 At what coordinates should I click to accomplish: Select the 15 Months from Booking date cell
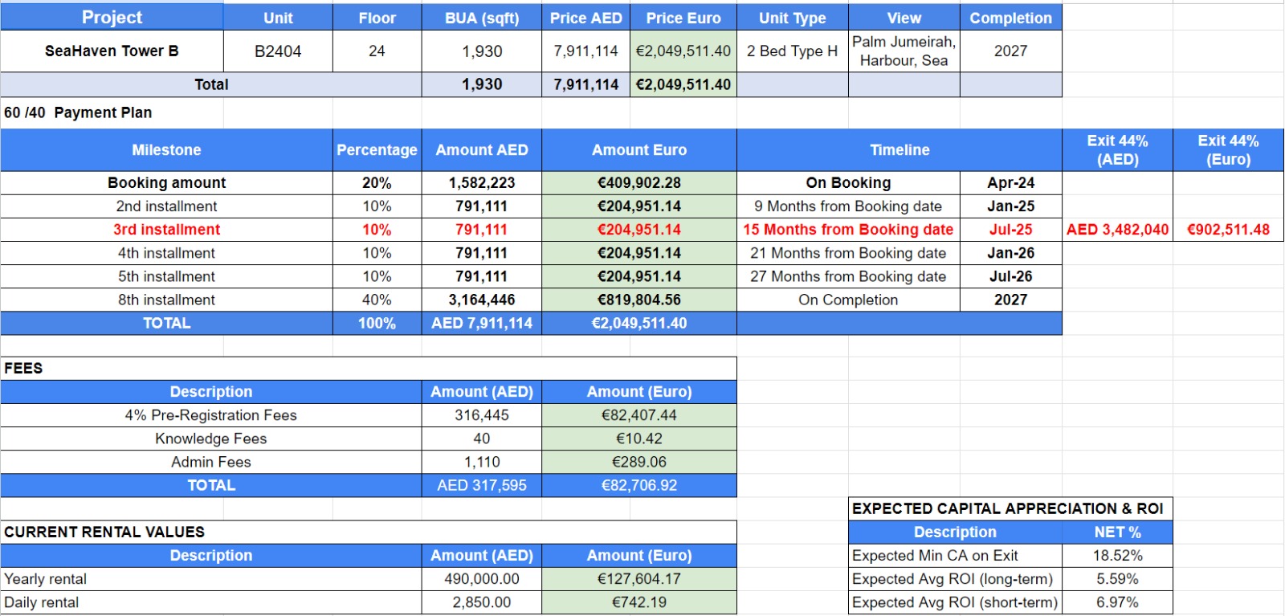click(848, 230)
